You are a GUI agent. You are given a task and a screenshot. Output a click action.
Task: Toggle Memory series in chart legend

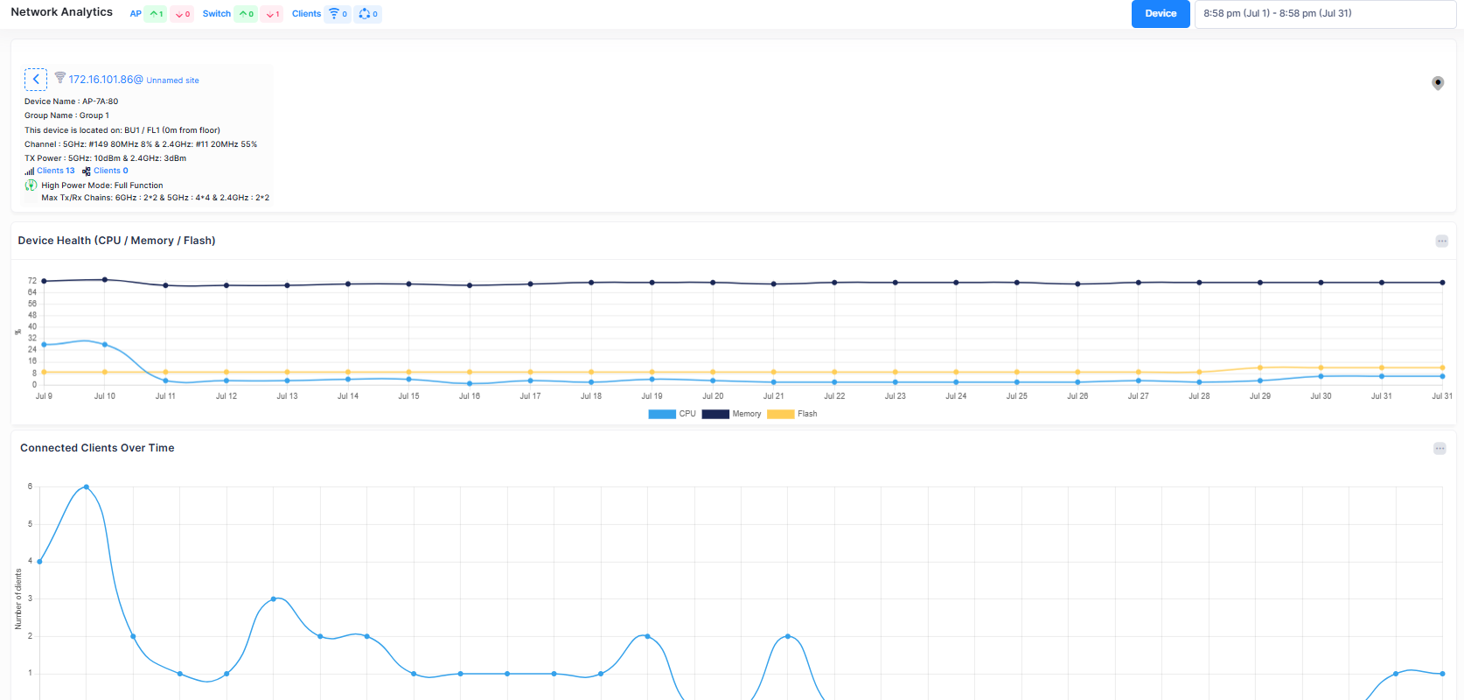point(731,414)
